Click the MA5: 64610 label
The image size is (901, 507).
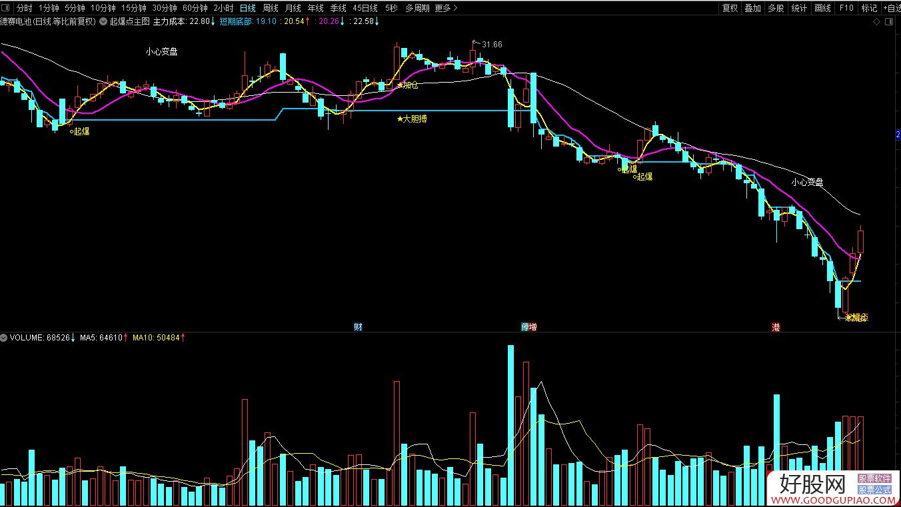click(x=104, y=338)
